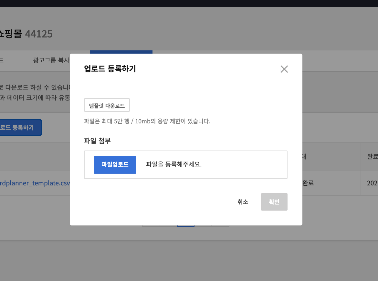Click the 파일 첨부 section label

(x=97, y=140)
